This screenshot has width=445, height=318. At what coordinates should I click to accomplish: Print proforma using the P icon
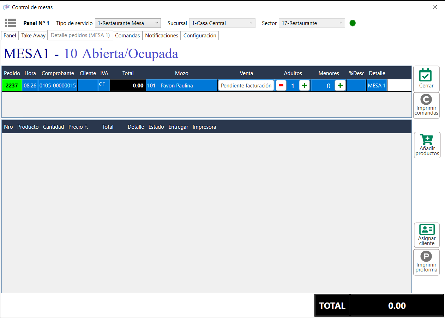(426, 256)
